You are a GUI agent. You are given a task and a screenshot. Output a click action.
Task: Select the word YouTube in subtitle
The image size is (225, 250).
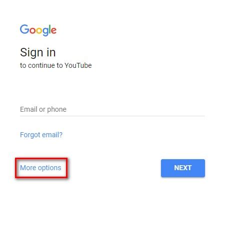pos(78,65)
